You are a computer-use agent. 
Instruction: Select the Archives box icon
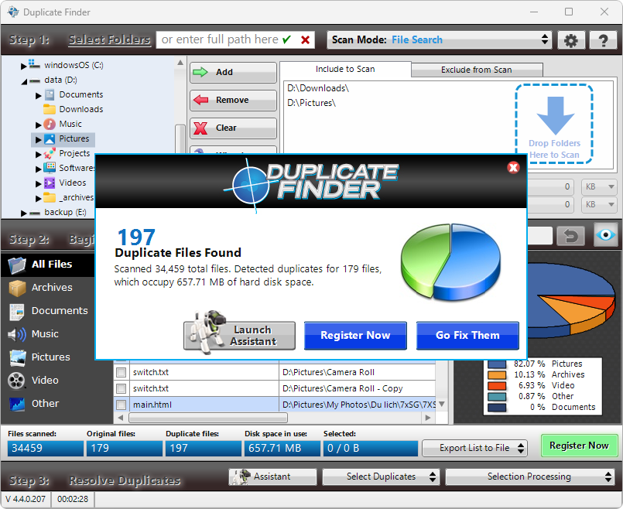tap(17, 288)
